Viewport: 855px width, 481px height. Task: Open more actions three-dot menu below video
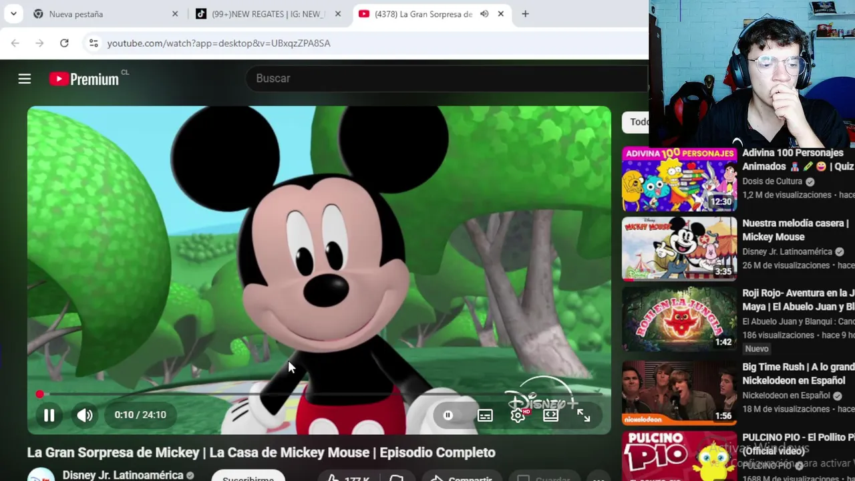[x=598, y=477]
